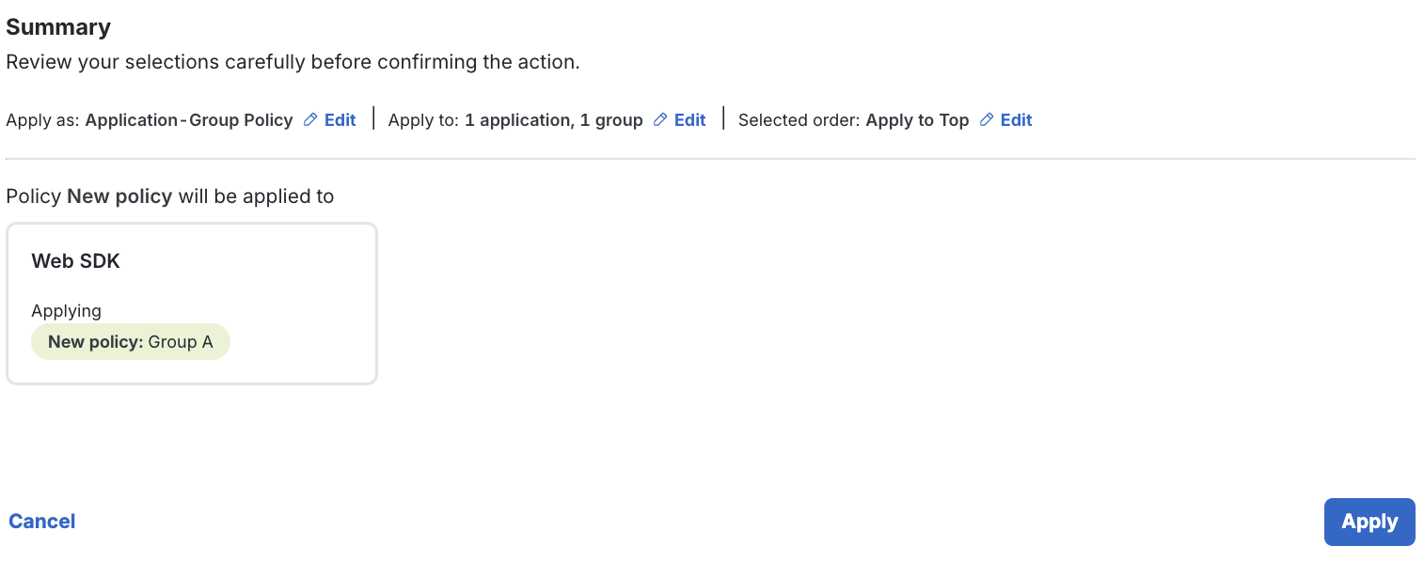
Task: Click the New policy: Group A badge
Action: coord(131,341)
